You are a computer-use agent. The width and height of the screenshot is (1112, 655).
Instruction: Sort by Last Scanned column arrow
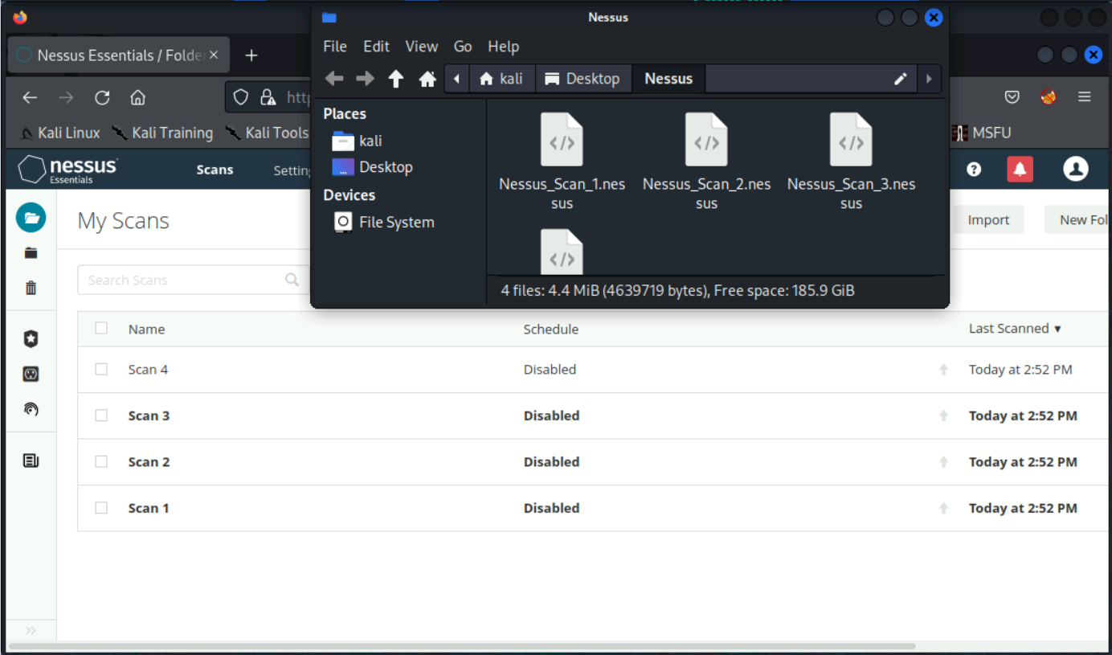[x=1057, y=329]
